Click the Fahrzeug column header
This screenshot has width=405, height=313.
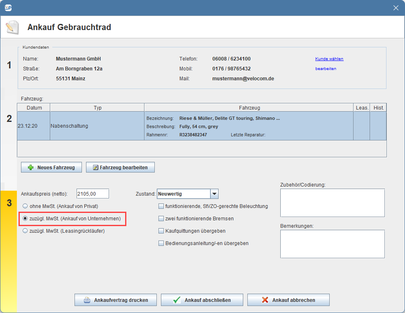[x=249, y=107]
